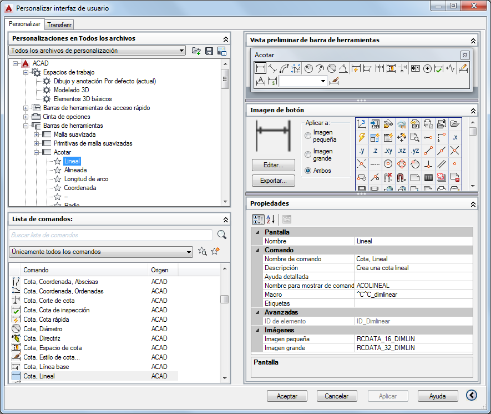
Task: Click the Dimension Edit pencil icon in preview
Action: tap(463, 68)
